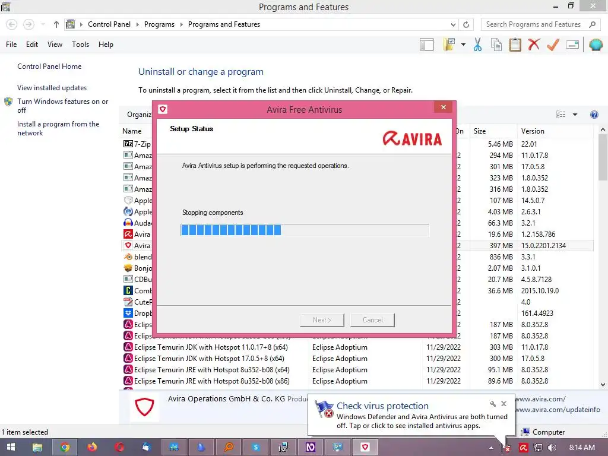Expand the address bar history dropdown
Viewport: 608px width, 456px height.
[453, 24]
